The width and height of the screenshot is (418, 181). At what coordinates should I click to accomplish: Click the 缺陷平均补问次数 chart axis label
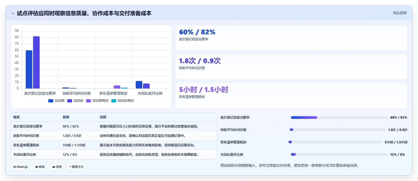click(77, 94)
